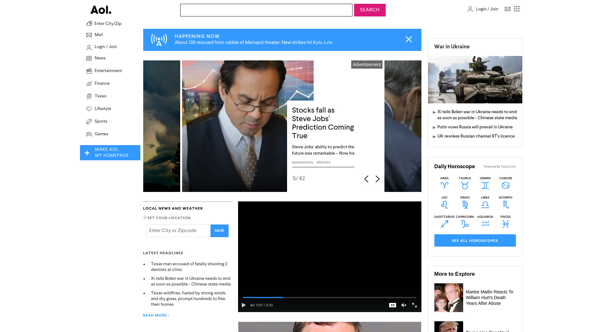Click the Finance chart icon
Screen dimensions: 607x332
pyautogui.click(x=89, y=83)
